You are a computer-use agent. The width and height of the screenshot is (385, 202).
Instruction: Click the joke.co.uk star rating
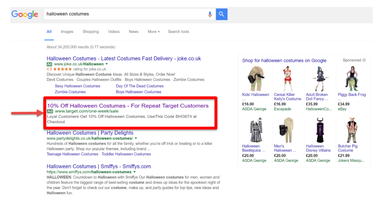click(62, 69)
